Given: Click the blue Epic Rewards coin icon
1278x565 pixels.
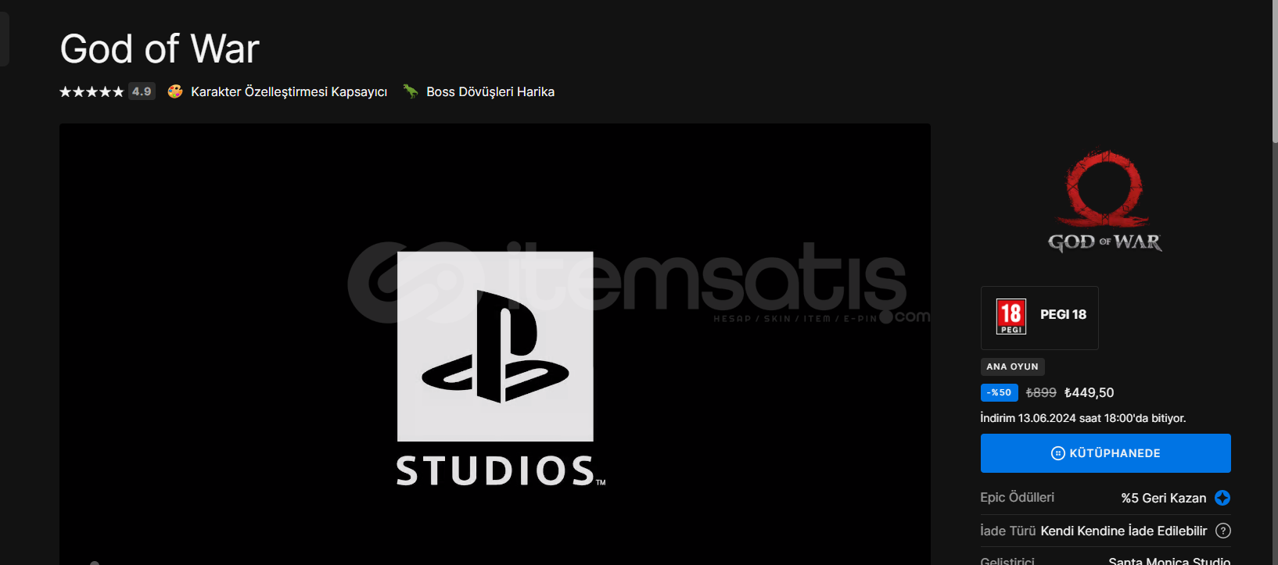Looking at the screenshot, I should coord(1222,498).
